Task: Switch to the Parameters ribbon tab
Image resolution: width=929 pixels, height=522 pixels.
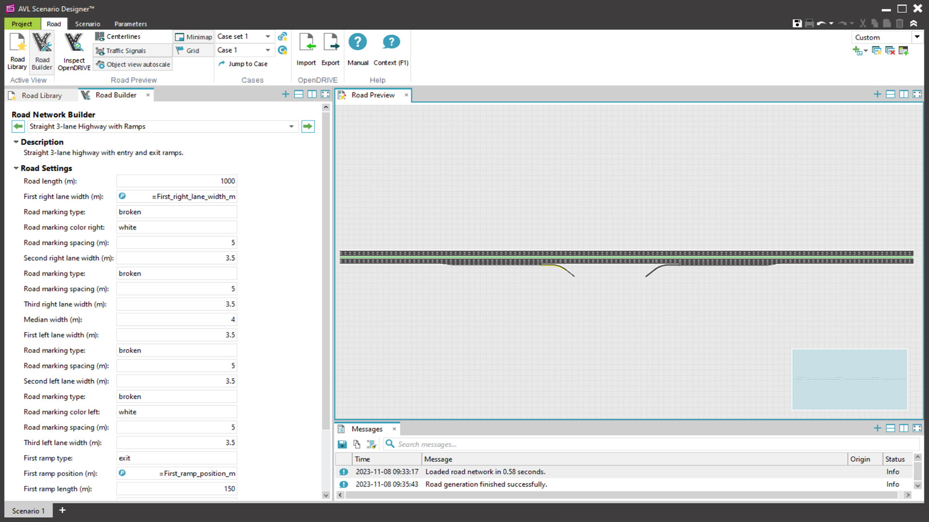Action: (x=131, y=24)
